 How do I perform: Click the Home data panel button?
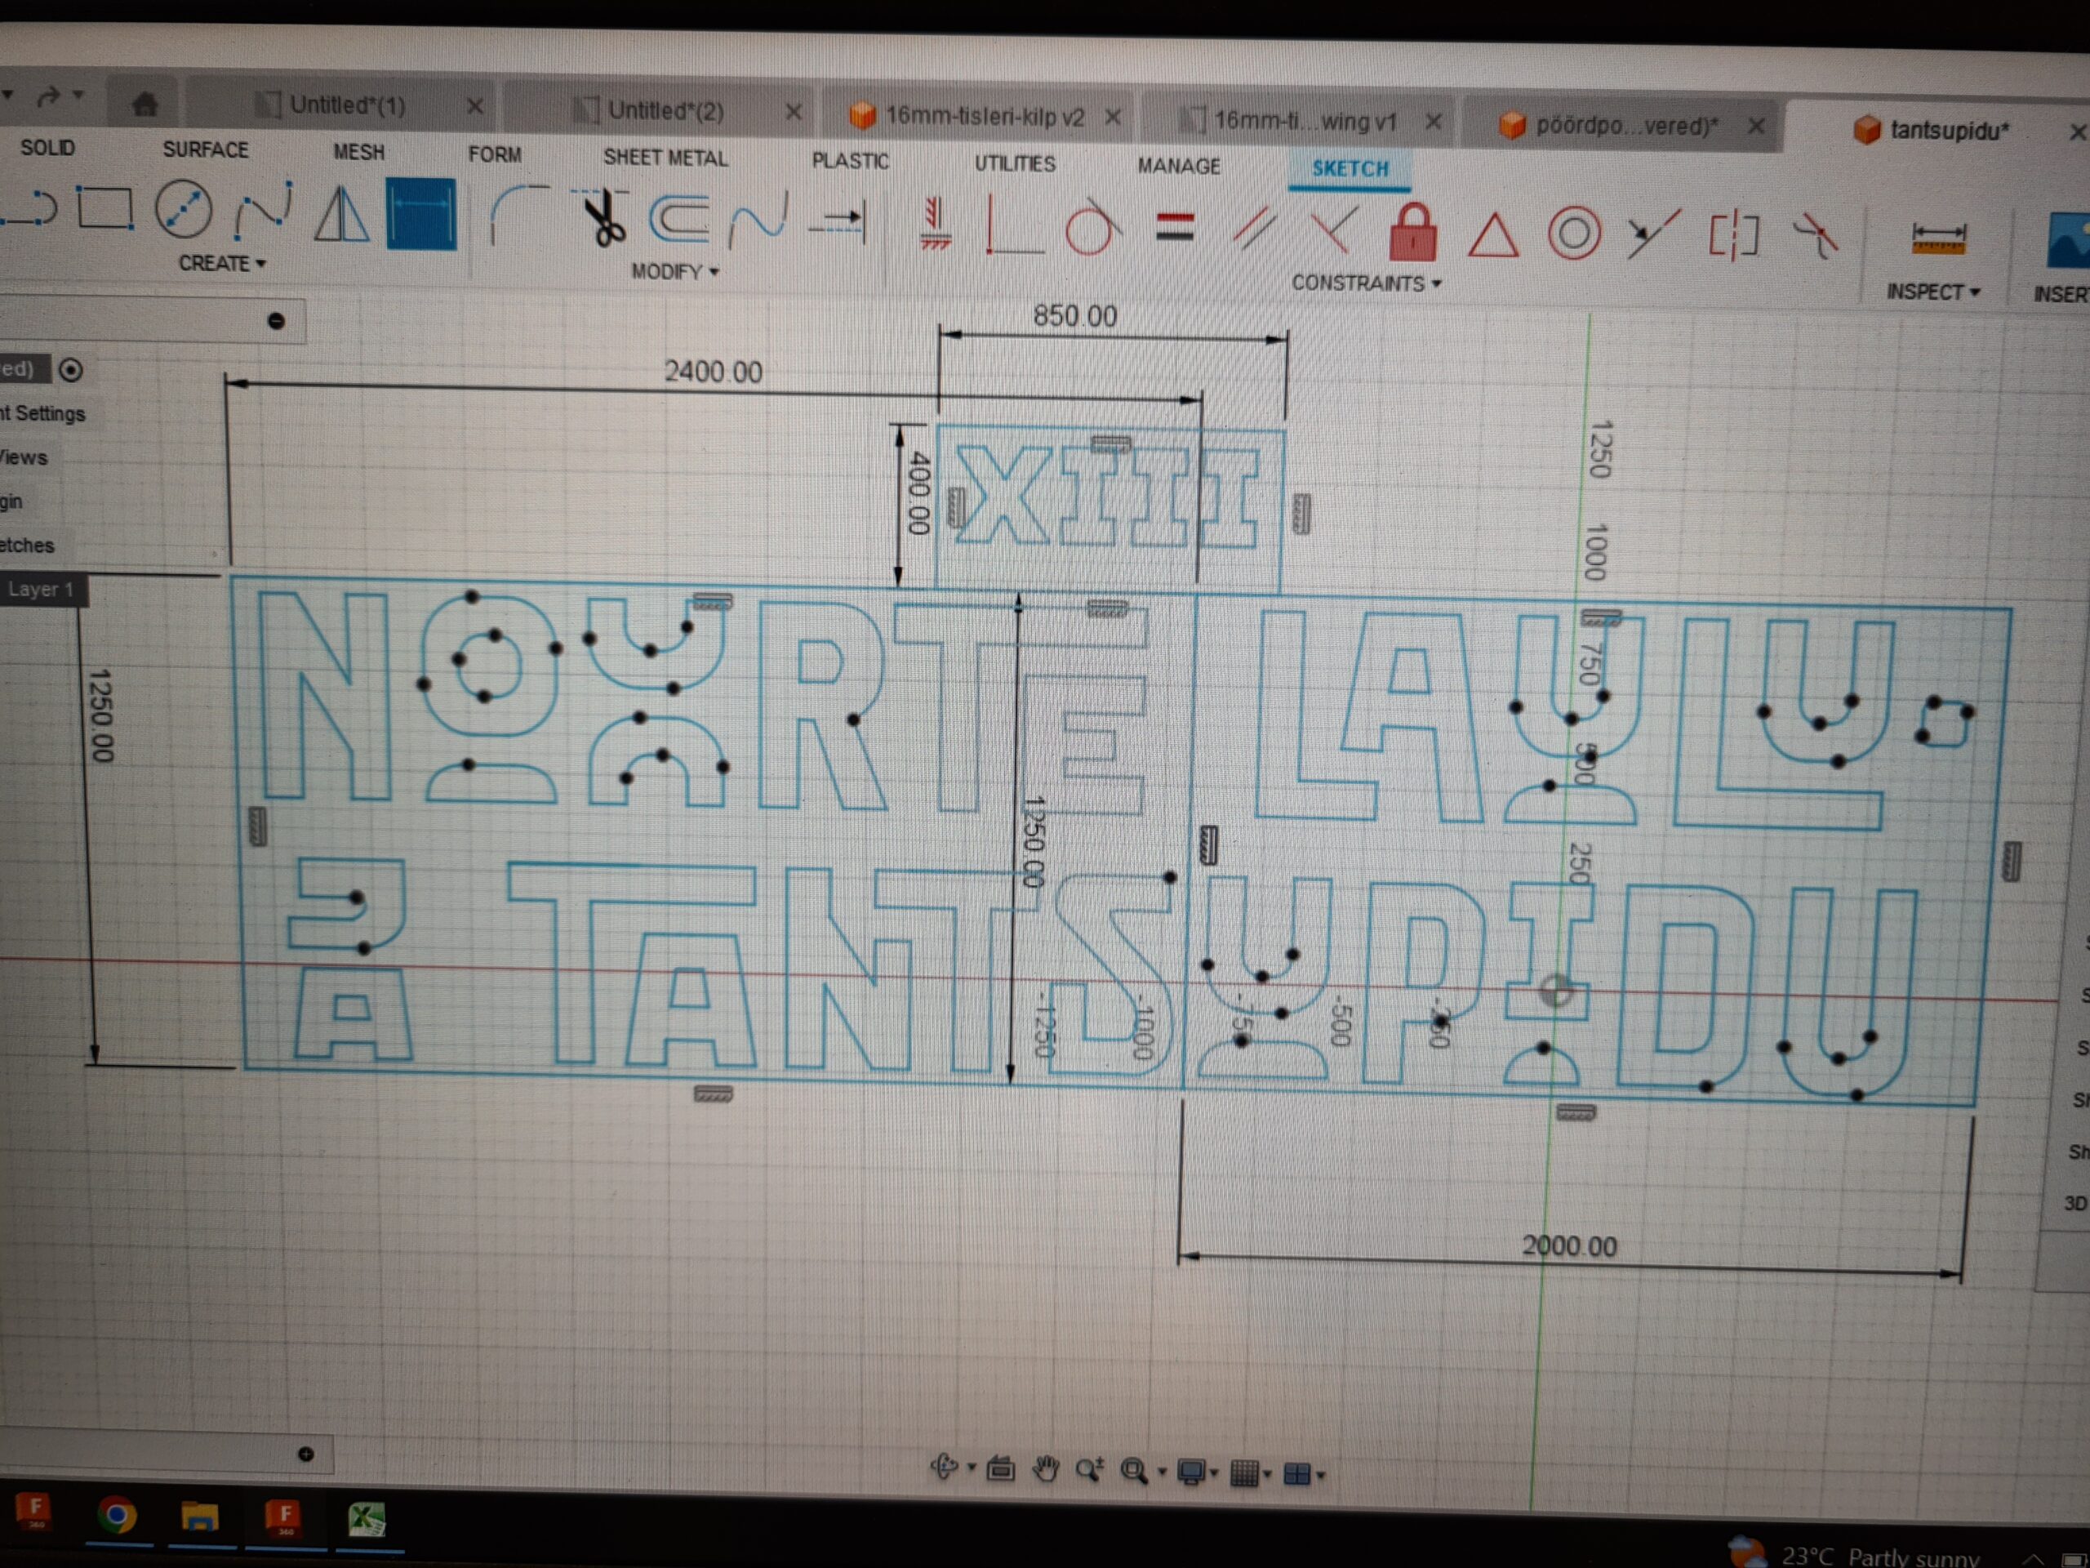pyautogui.click(x=145, y=103)
